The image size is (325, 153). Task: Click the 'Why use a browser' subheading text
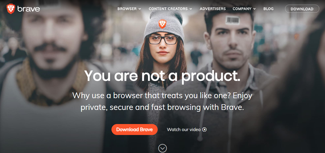click(x=162, y=101)
